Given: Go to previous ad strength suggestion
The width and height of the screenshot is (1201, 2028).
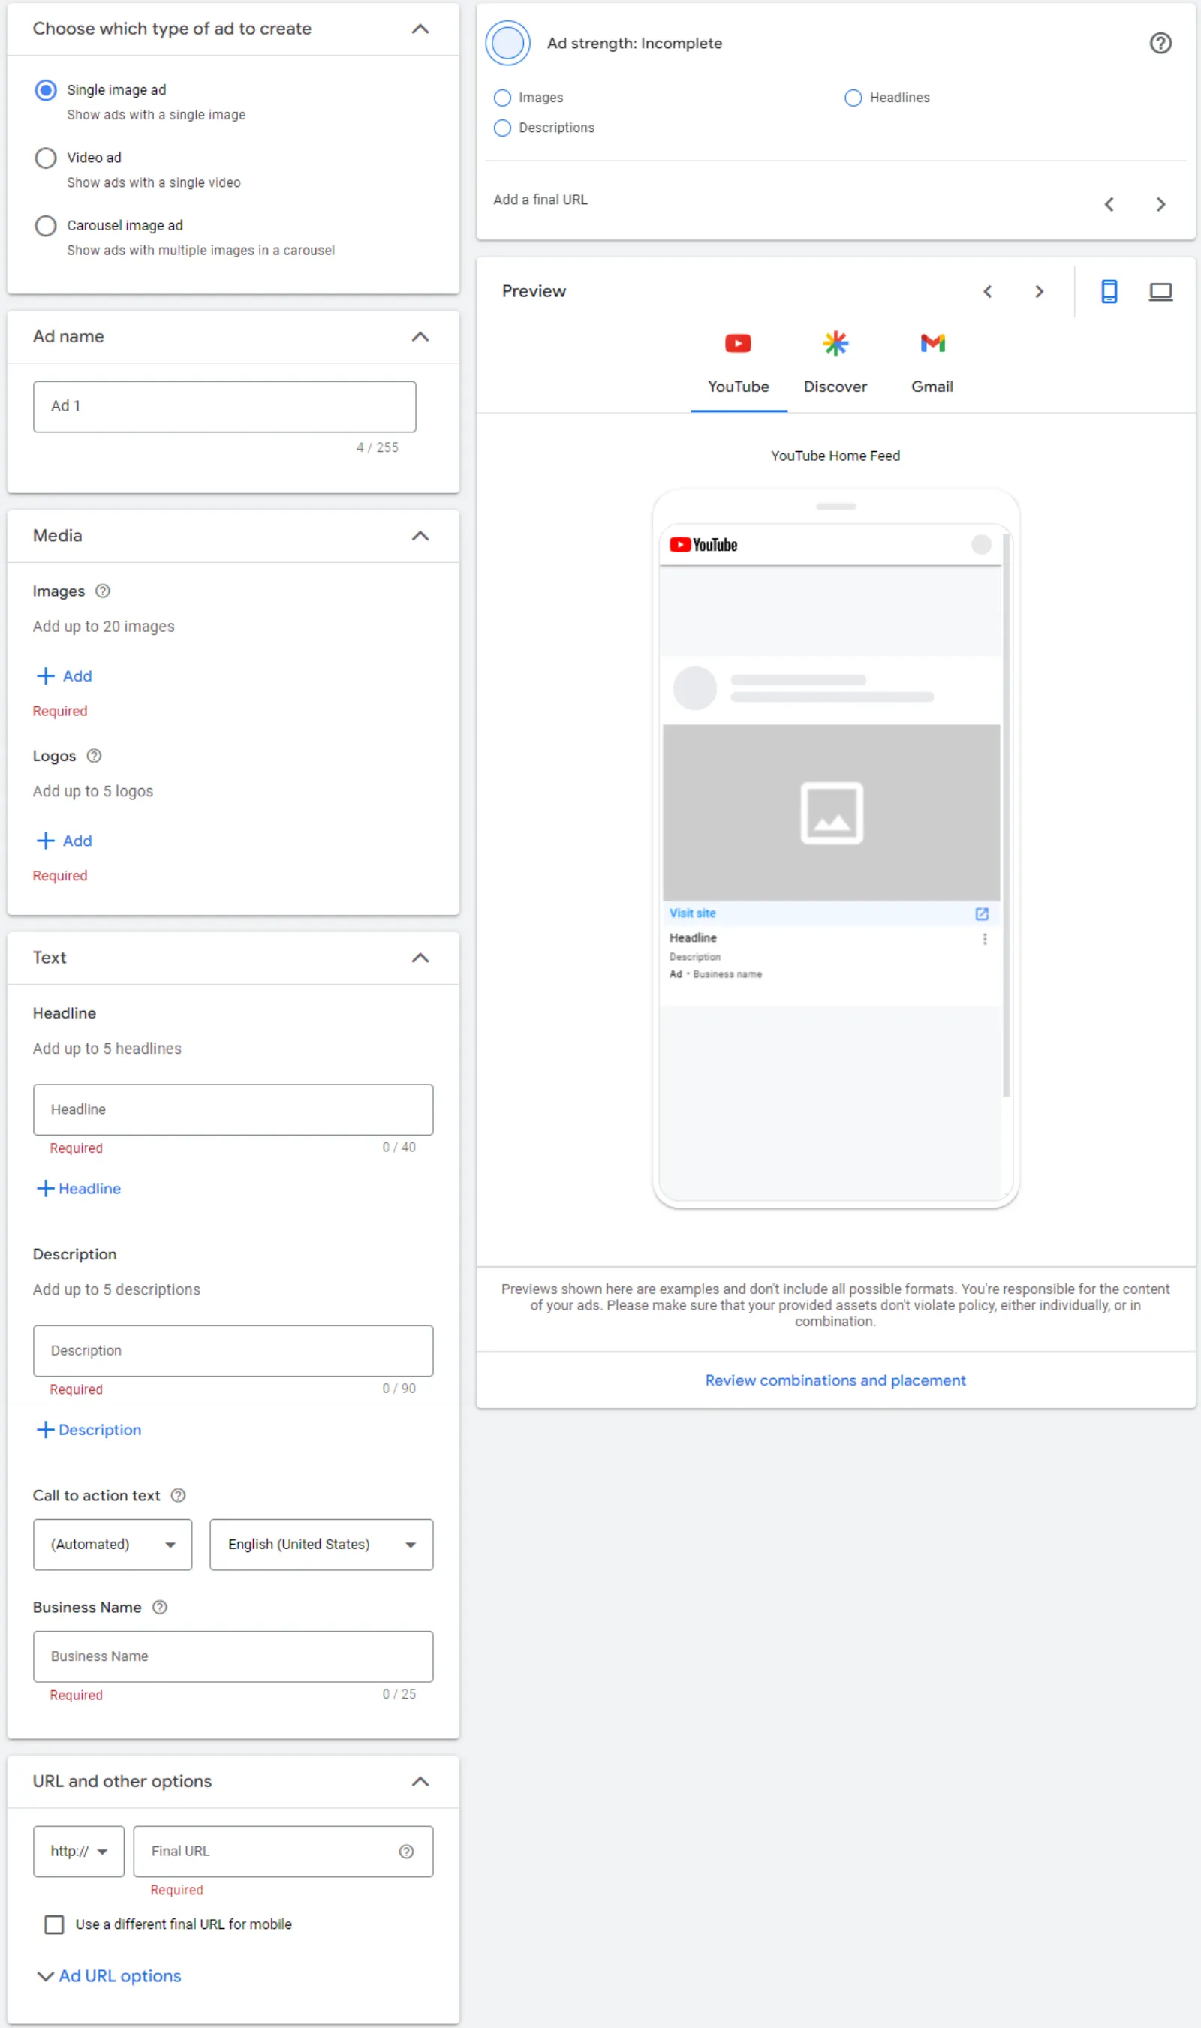Looking at the screenshot, I should pyautogui.click(x=1109, y=205).
